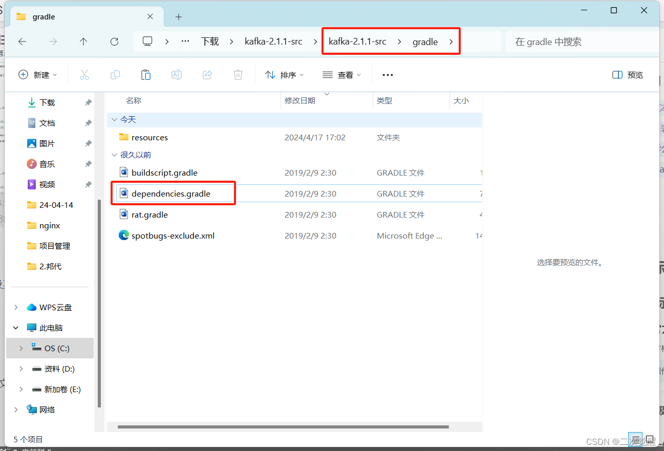This screenshot has height=451, width=664.
Task: Click the Refresh icon in the address bar
Action: click(114, 41)
